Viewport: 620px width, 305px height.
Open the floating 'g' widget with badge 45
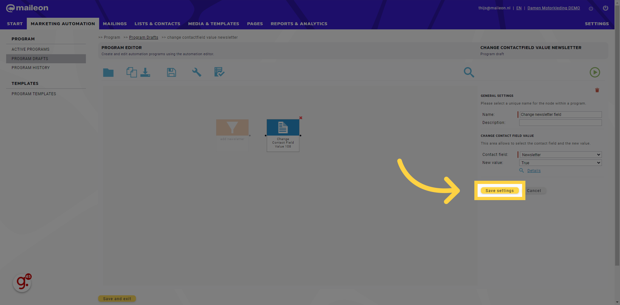(x=22, y=283)
